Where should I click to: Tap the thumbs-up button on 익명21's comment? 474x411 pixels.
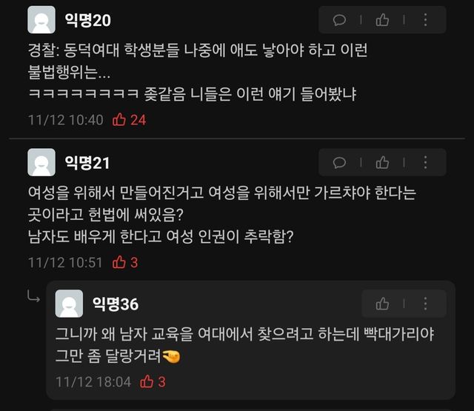(x=382, y=163)
